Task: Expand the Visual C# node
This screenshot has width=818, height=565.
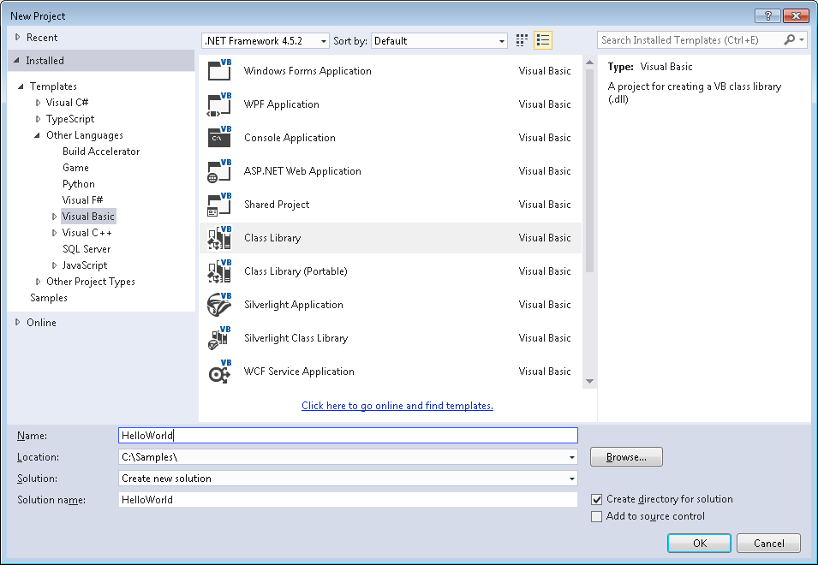Action: coord(38,103)
